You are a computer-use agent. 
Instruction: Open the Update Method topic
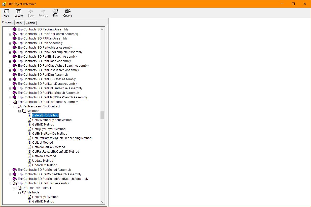pyautogui.click(x=43, y=161)
